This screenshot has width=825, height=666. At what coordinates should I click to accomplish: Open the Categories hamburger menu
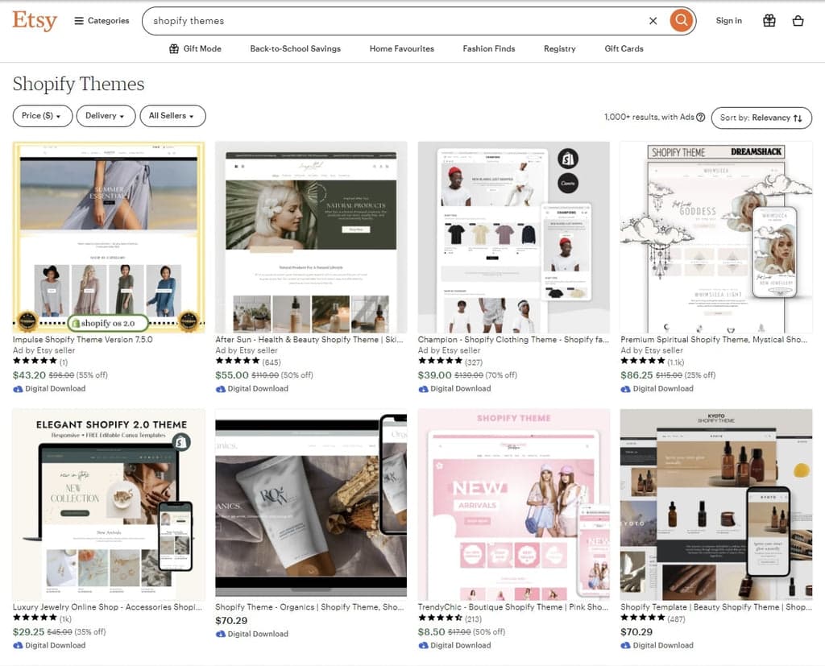pyautogui.click(x=102, y=20)
